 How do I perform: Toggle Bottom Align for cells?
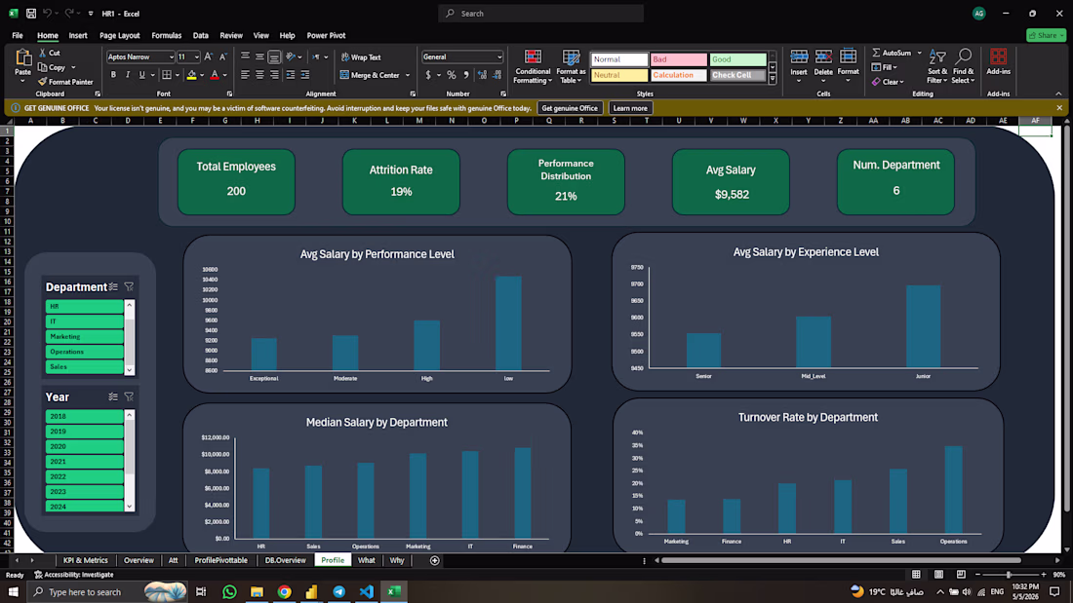[274, 57]
